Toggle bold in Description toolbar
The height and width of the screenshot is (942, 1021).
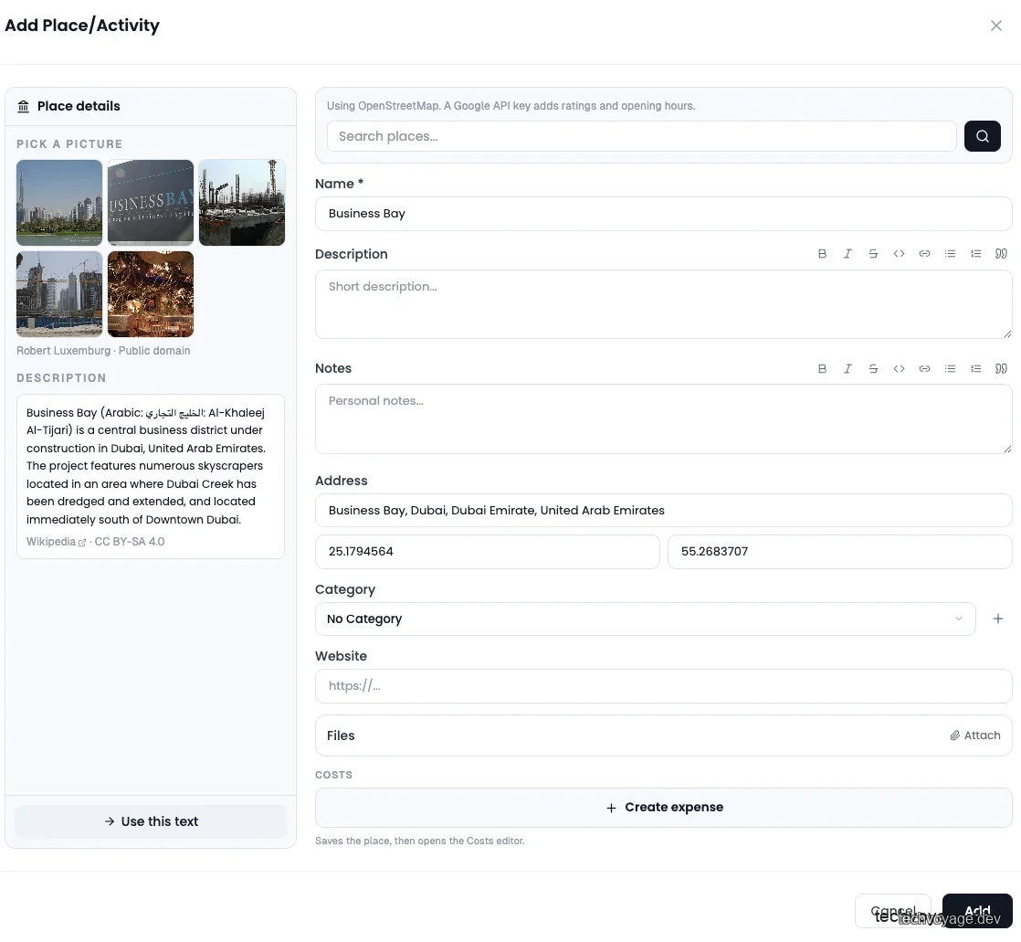823,254
